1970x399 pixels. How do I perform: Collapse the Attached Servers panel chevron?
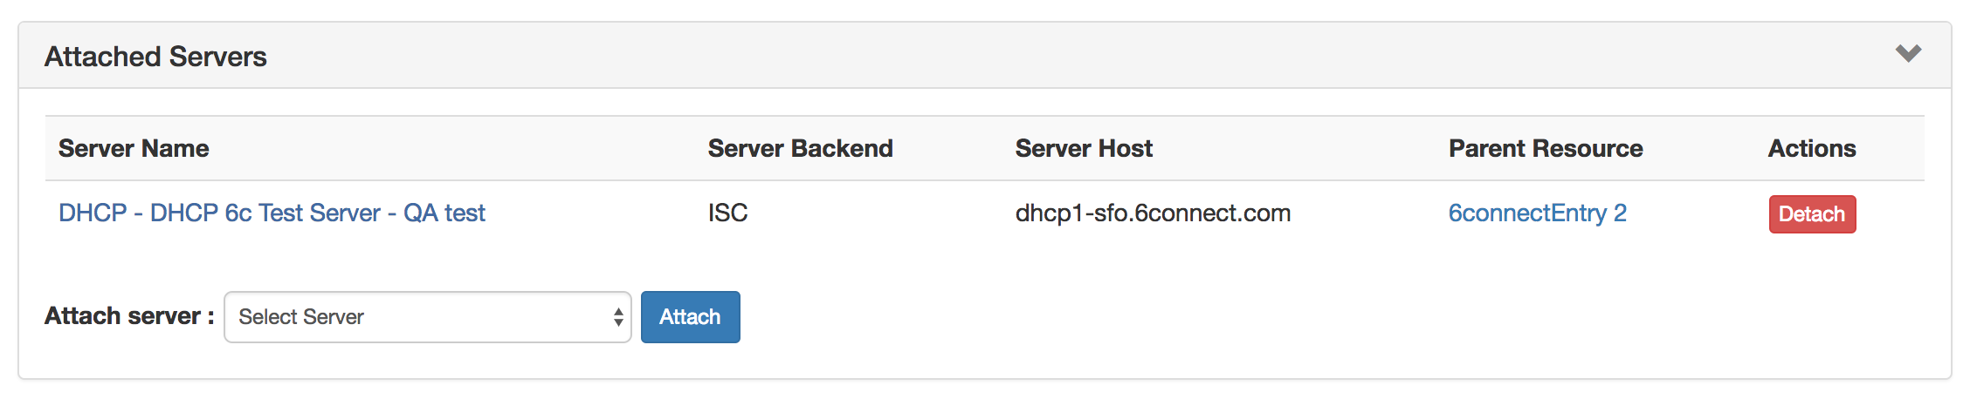coord(1908,54)
